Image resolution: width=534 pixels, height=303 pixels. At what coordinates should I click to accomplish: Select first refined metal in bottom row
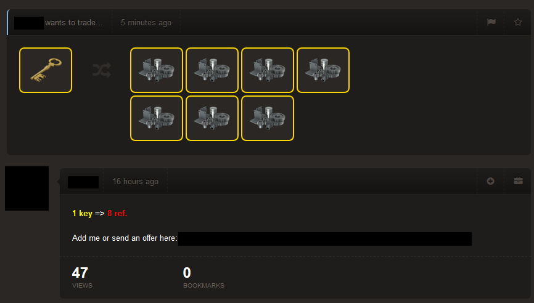157,118
